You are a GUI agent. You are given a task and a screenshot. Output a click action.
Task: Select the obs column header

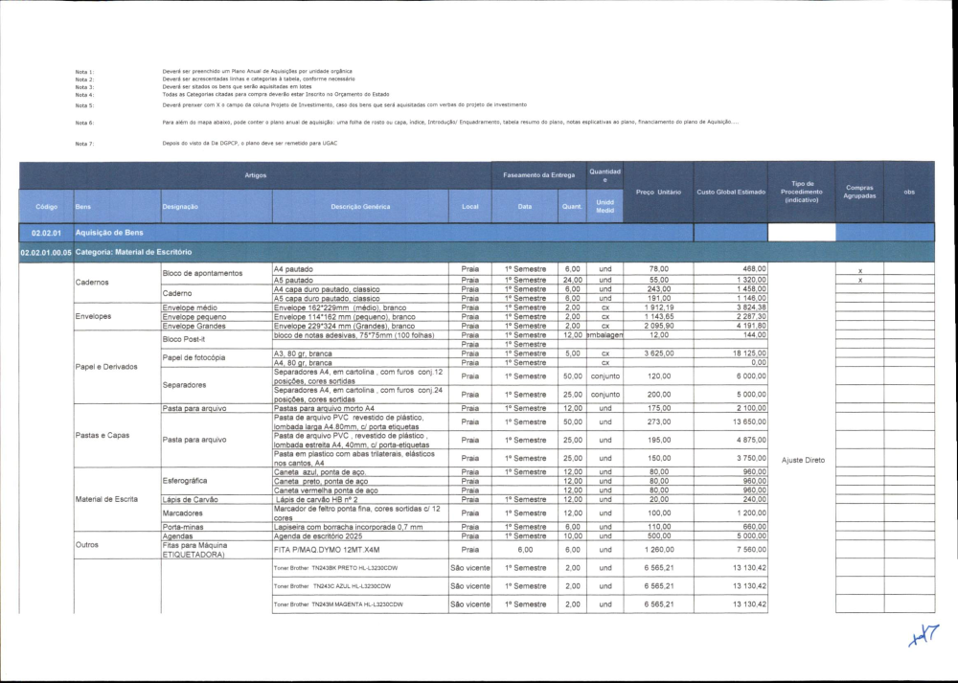coord(908,192)
